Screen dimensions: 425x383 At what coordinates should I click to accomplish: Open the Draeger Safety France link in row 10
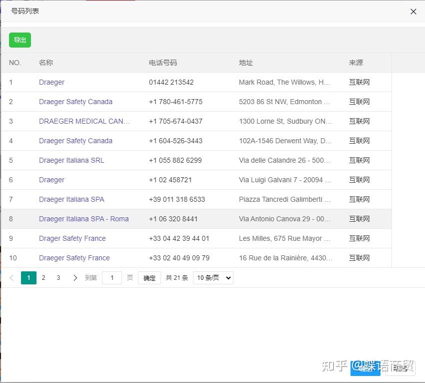(x=74, y=258)
